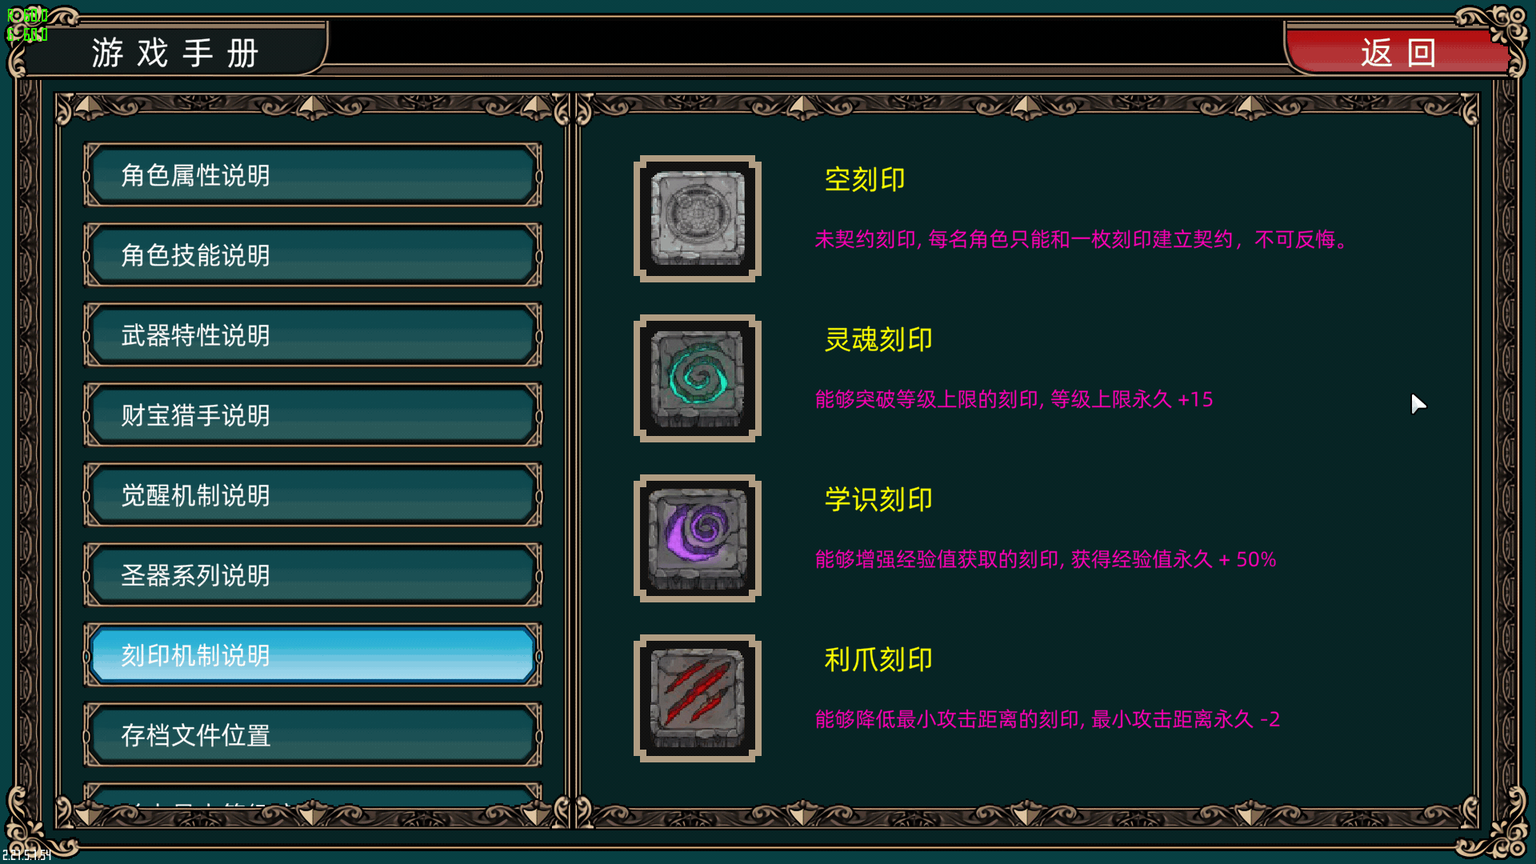The height and width of the screenshot is (864, 1536).
Task: Select the red claw 利爪刻印 icon
Action: 698,698
